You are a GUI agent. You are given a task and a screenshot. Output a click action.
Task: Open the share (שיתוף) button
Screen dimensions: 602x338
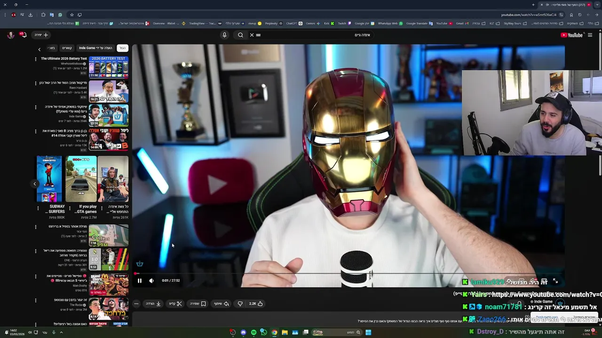(x=222, y=304)
